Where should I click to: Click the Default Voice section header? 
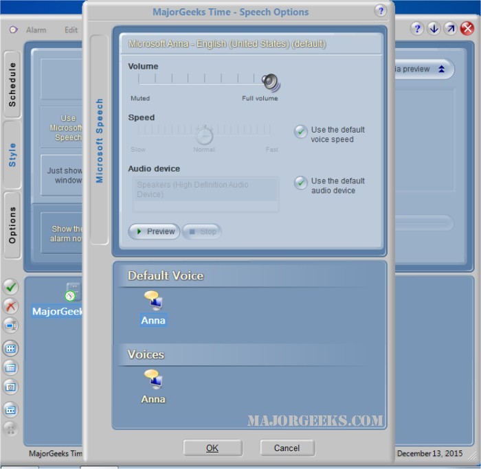click(166, 275)
